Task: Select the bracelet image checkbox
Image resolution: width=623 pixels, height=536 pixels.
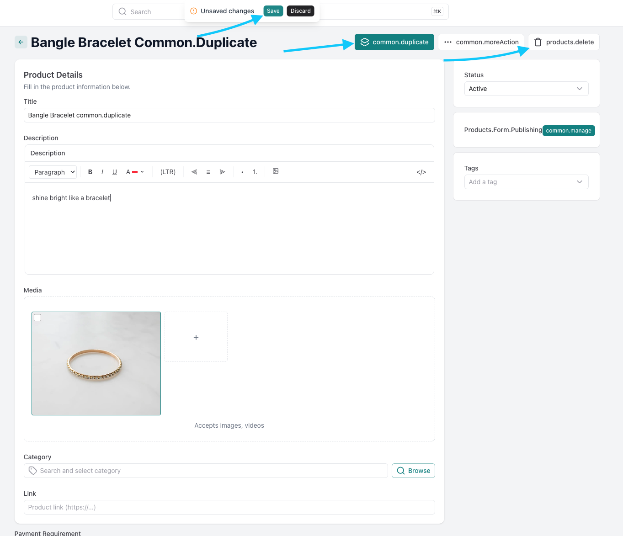Action: (38, 318)
